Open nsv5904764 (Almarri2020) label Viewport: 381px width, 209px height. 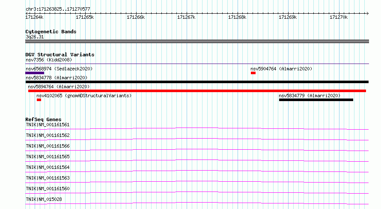281,69
